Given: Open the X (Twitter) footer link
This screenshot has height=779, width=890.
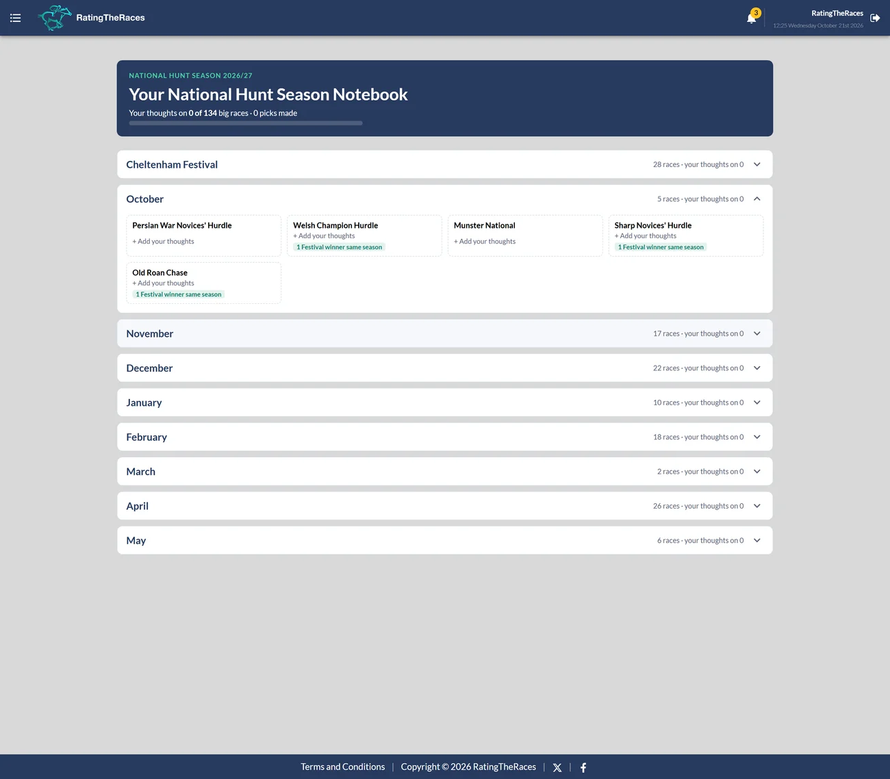Looking at the screenshot, I should (557, 767).
